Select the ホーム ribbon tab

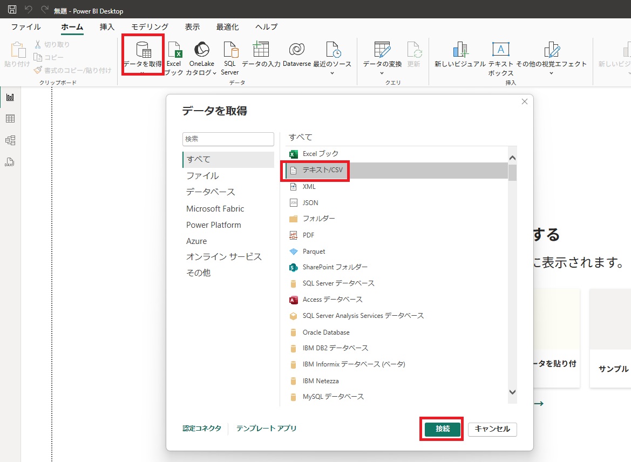72,27
